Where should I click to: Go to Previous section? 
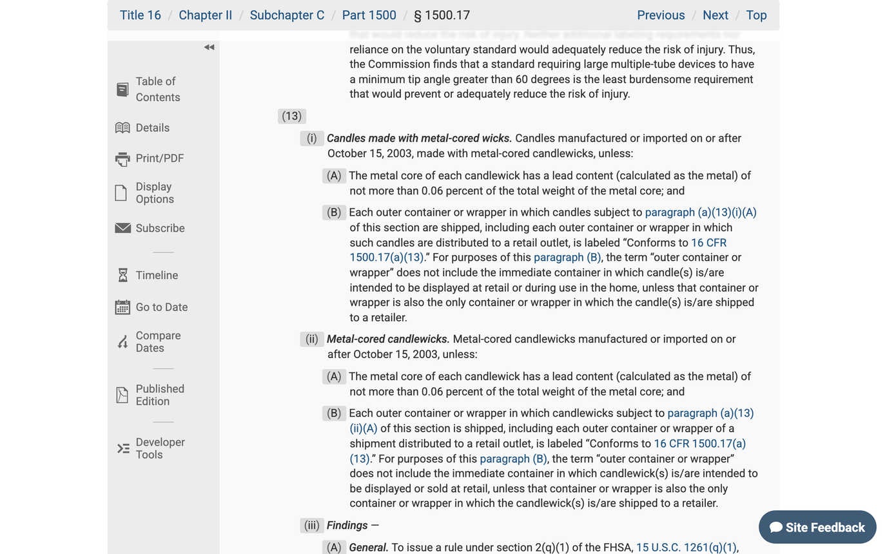click(661, 15)
